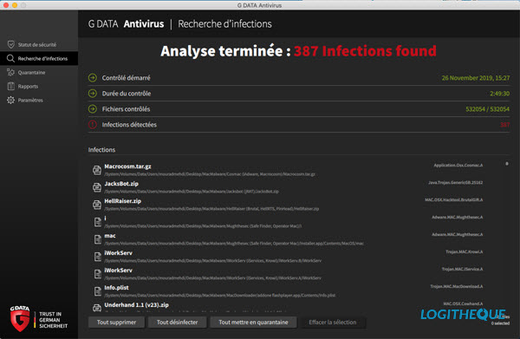Screen dimensions: 520x339
Task: Click Durée du contrôle arrow icon
Action: 93,94
